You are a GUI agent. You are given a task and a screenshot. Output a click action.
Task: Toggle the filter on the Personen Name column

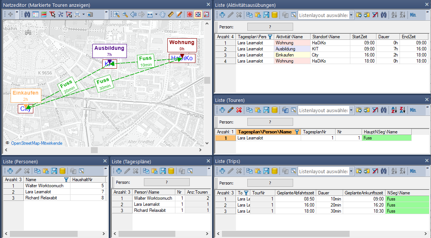click(67, 180)
